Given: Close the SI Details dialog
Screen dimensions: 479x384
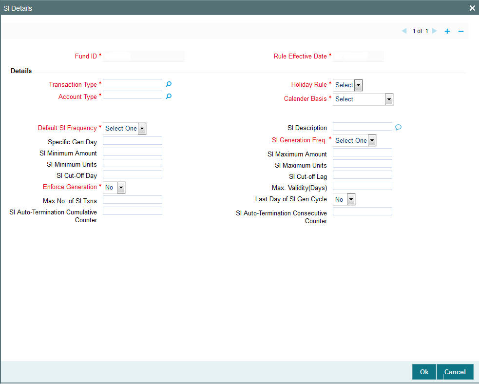Looking at the screenshot, I should click(472, 8).
